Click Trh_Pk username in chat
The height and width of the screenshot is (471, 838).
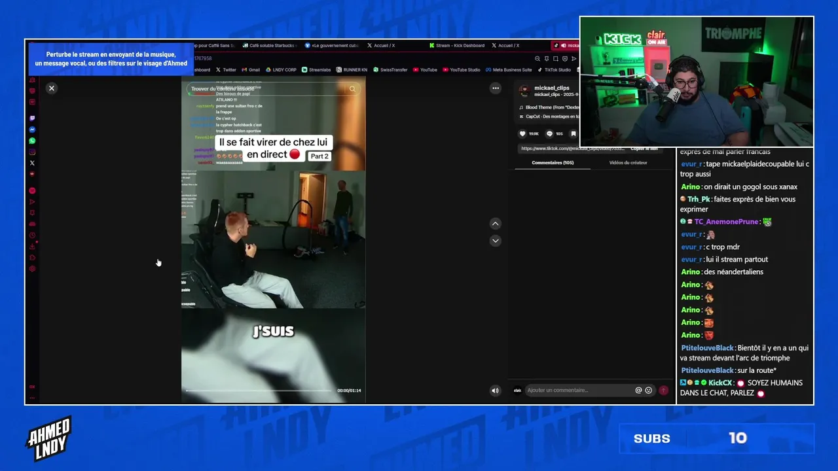699,200
